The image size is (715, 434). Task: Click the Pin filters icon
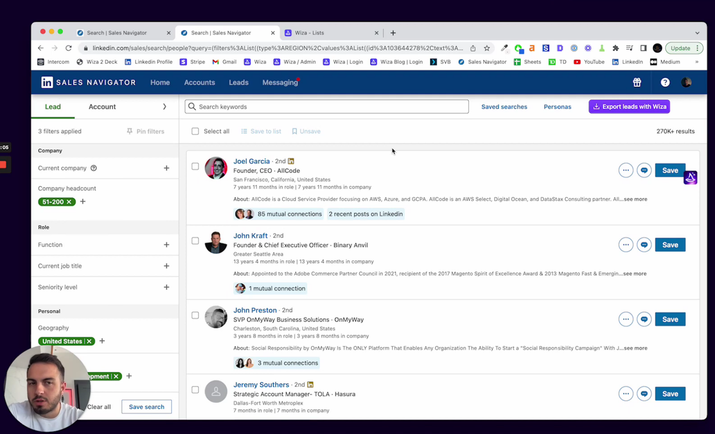tap(129, 131)
